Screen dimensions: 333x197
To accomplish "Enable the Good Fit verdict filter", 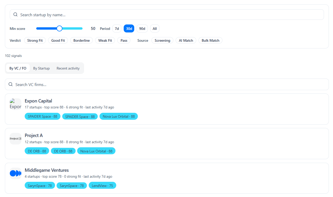I will [x=58, y=40].
